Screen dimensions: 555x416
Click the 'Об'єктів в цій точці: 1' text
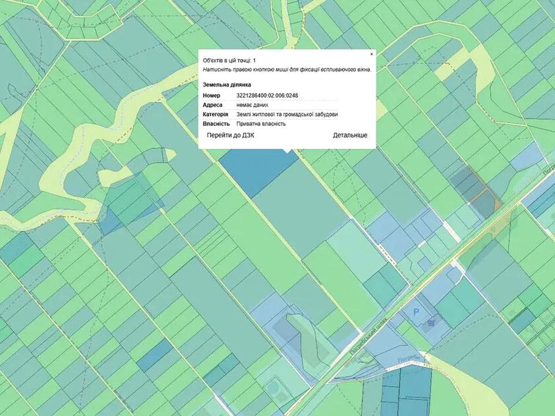pos(229,60)
